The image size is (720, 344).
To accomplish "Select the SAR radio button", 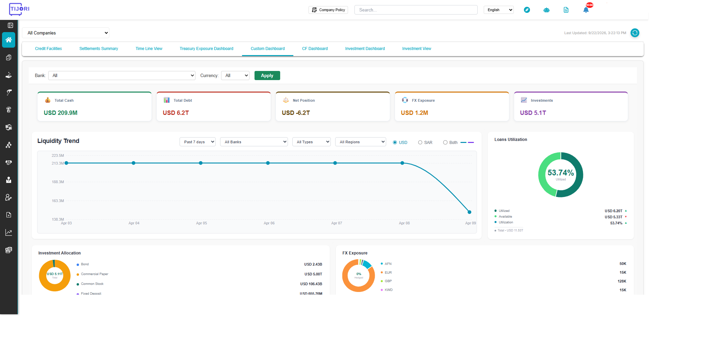I will click(420, 143).
